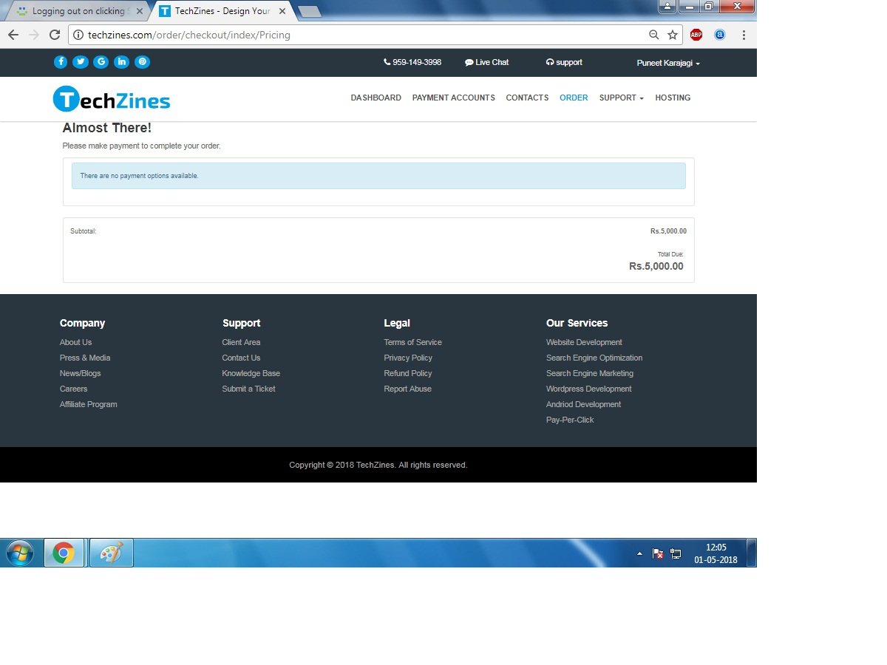Open the LinkedIn social icon
887x665 pixels.
click(122, 62)
